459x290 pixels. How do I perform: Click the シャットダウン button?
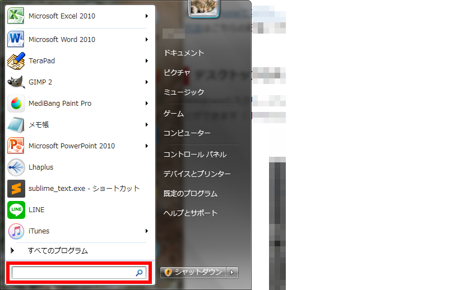coord(193,273)
